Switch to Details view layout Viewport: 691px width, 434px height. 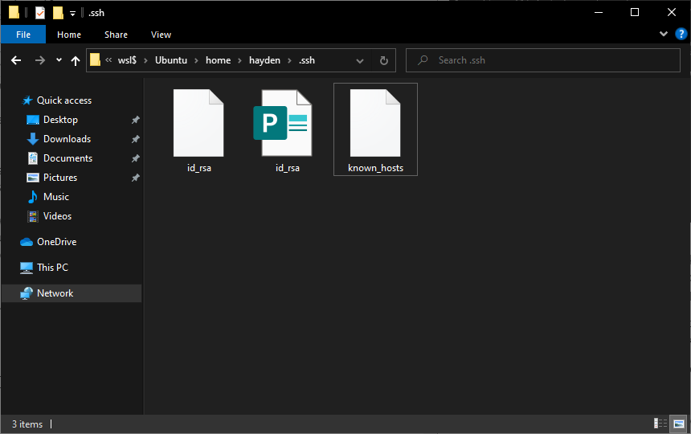click(660, 424)
